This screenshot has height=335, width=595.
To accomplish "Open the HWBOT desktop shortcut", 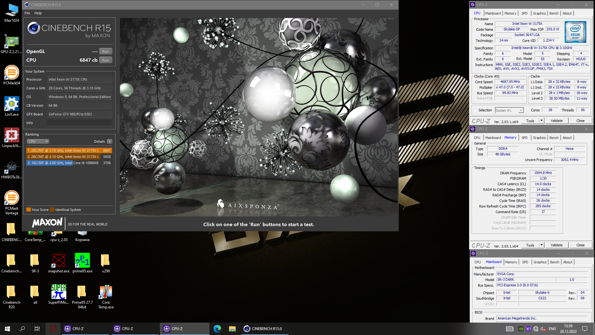I will [11, 169].
